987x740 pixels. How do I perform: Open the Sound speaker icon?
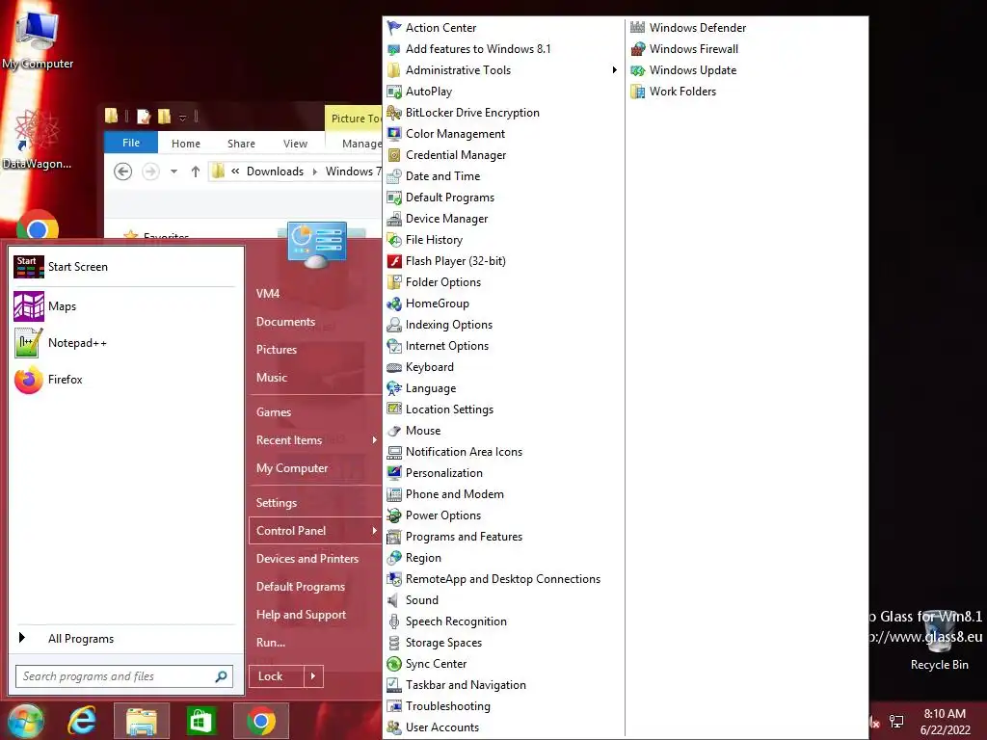394,600
